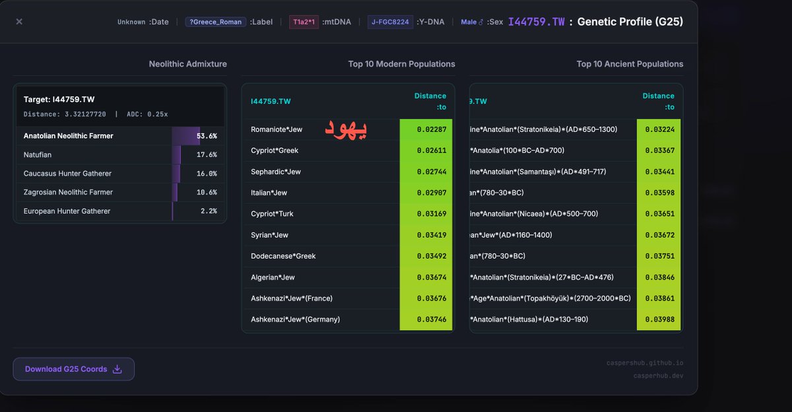
Task: Select the Cypriot*Greek population row
Action: (x=348, y=151)
